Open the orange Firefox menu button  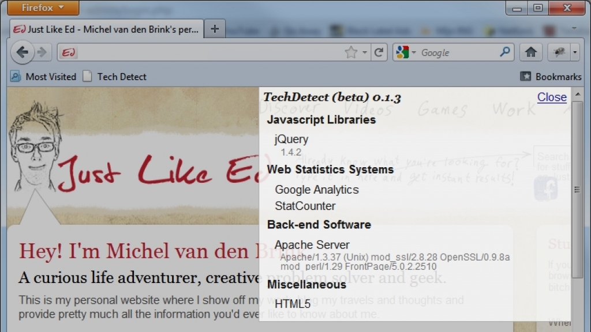pos(43,7)
